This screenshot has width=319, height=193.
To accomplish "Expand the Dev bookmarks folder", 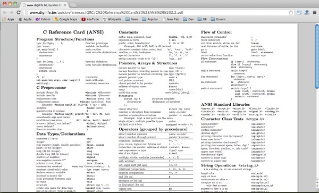I will pyautogui.click(x=188, y=19).
